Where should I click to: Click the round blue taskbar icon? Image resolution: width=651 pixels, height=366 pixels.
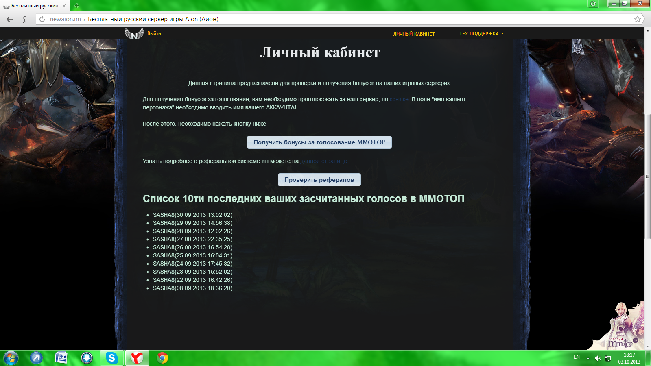pyautogui.click(x=87, y=358)
